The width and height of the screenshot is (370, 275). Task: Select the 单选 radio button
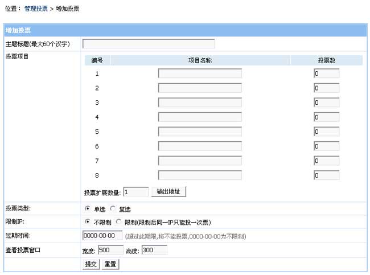[x=88, y=208]
